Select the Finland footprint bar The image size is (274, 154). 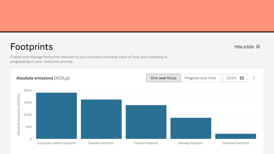tap(146, 122)
